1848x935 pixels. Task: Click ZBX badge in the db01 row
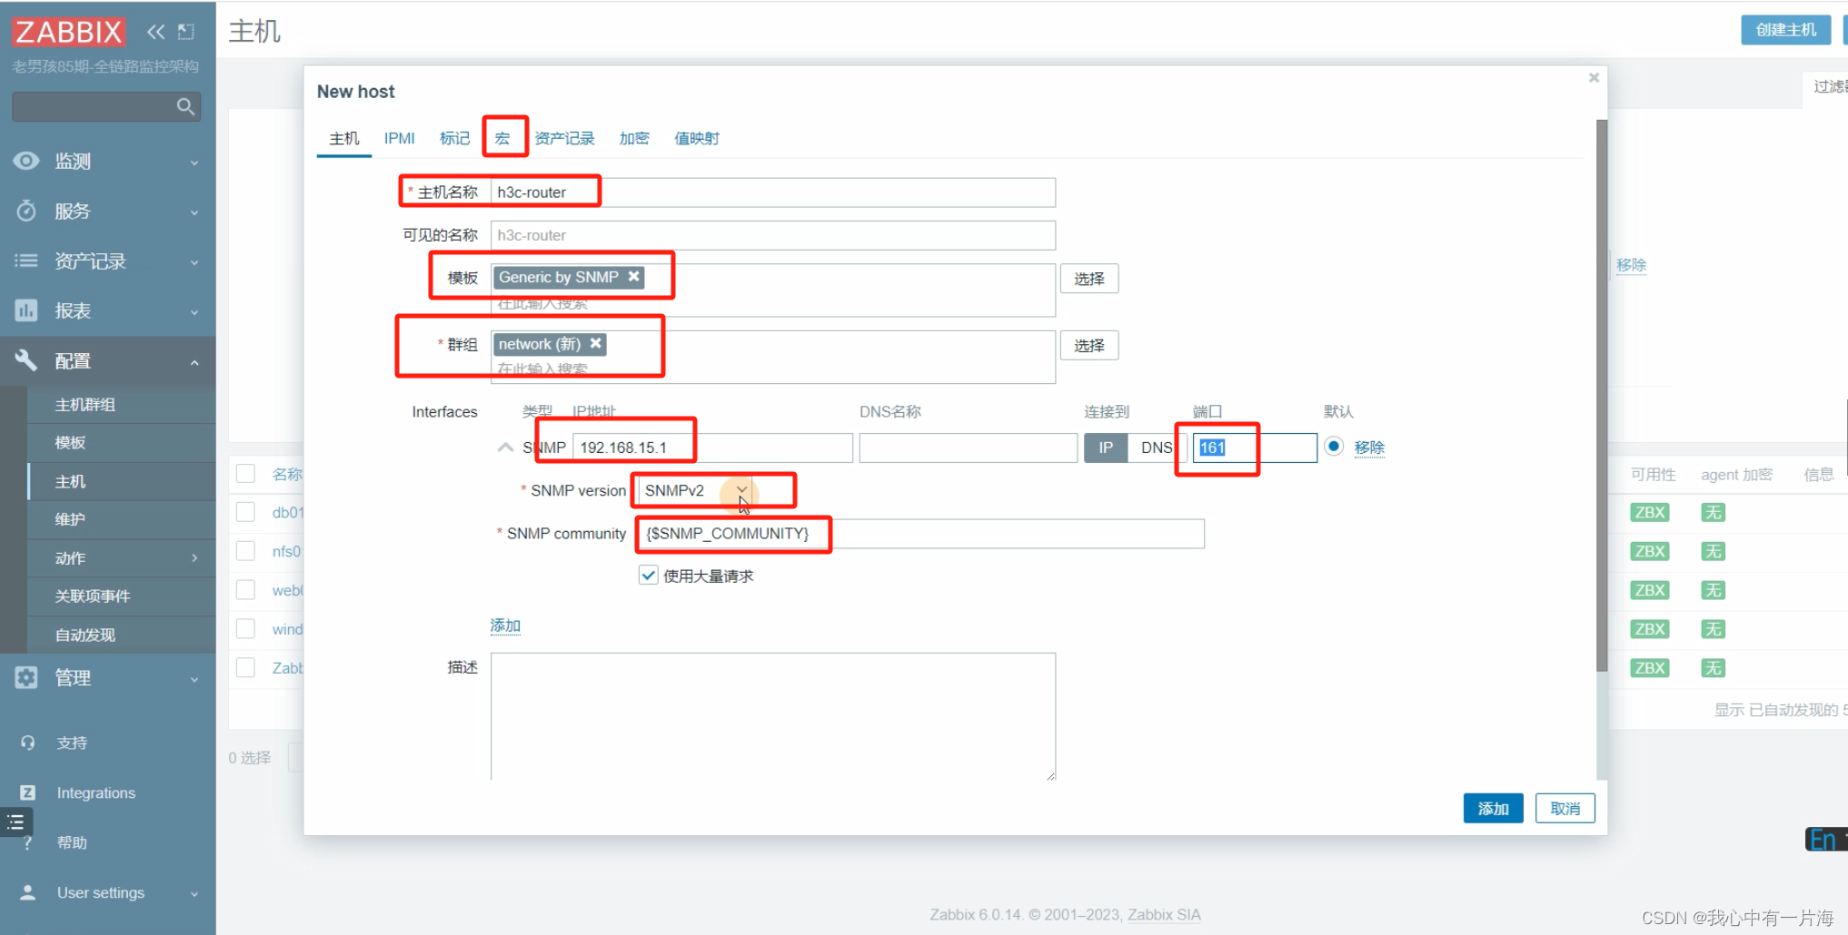coord(1649,512)
